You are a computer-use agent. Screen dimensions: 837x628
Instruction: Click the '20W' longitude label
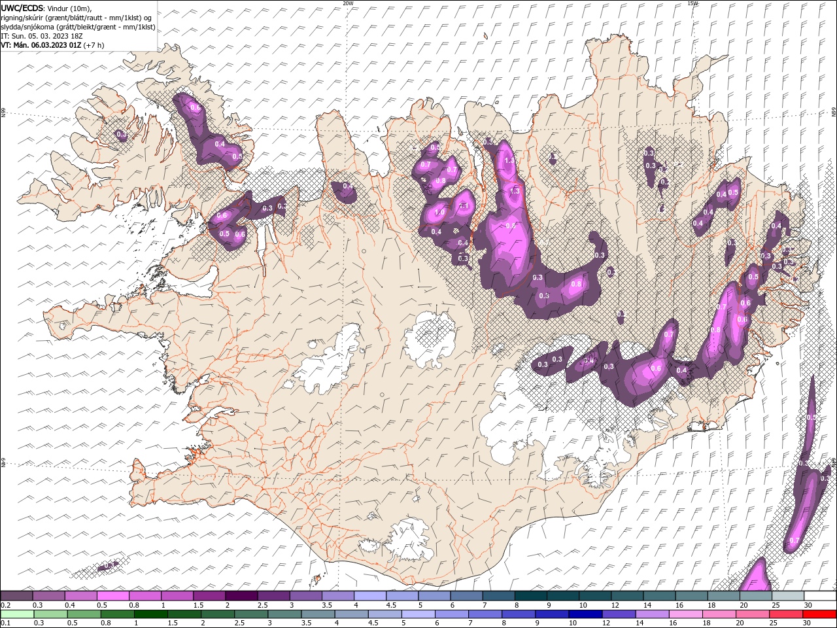click(x=349, y=3)
